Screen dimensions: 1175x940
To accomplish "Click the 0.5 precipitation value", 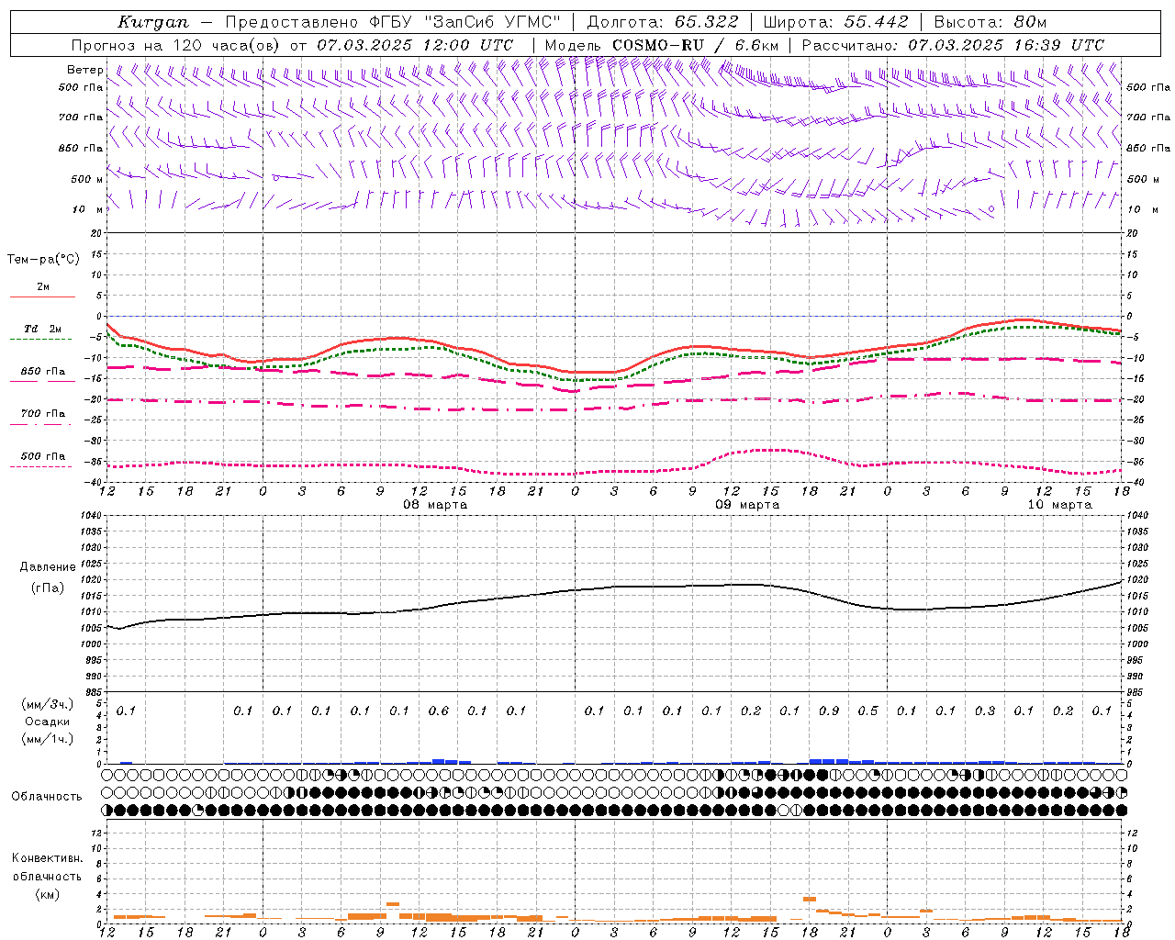I will pos(867,711).
